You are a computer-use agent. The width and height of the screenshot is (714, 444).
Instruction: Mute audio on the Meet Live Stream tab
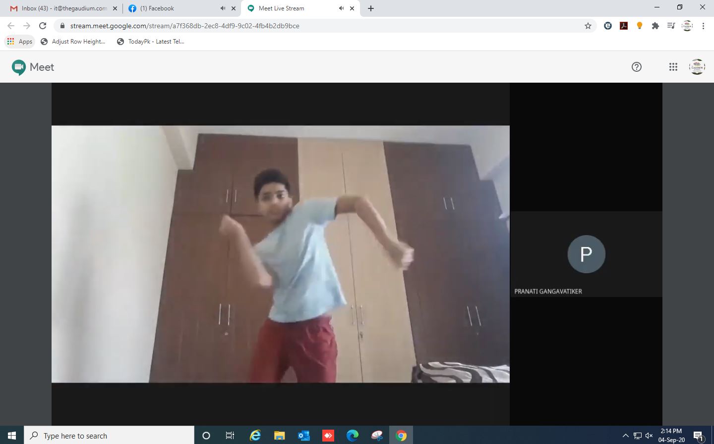(x=341, y=8)
